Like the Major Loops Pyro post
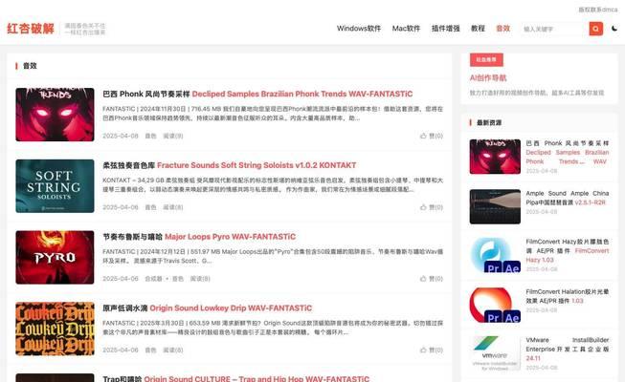Screen dimensions: 625x382 [x=432, y=279]
